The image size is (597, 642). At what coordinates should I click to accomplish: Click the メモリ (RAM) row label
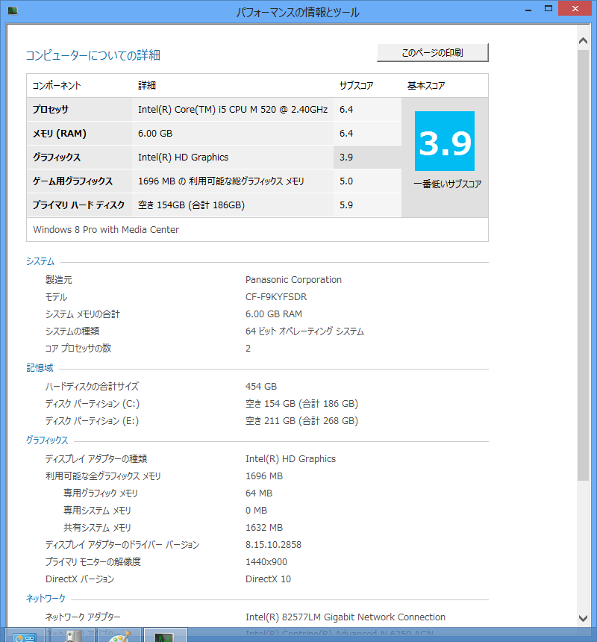(x=60, y=134)
